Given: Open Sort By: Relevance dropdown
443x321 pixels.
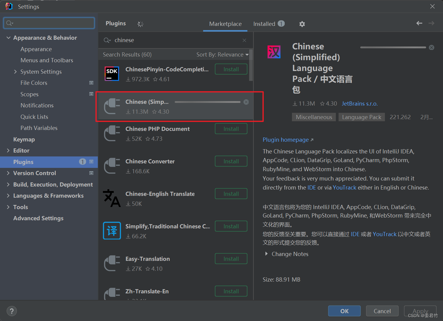Looking at the screenshot, I should [x=222, y=54].
